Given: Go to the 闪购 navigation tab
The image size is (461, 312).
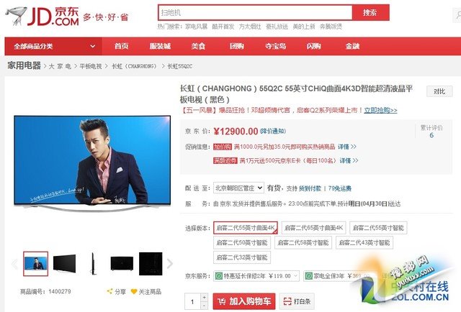Looking at the screenshot, I should [313, 46].
